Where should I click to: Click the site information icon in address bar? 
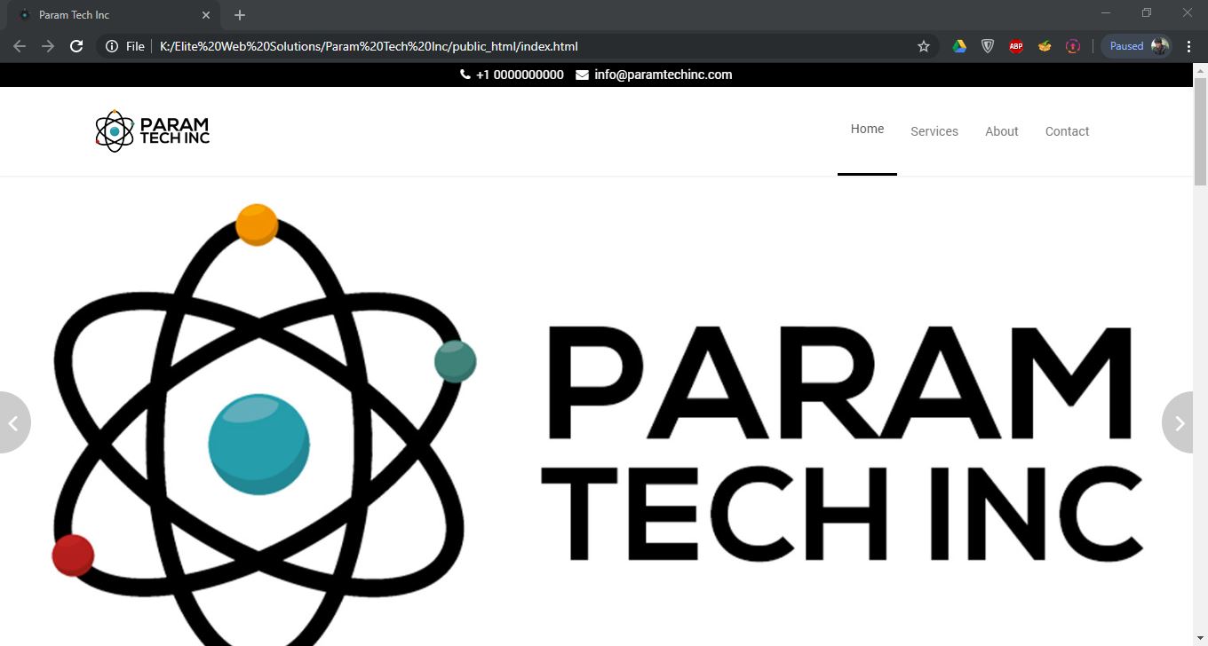click(112, 46)
